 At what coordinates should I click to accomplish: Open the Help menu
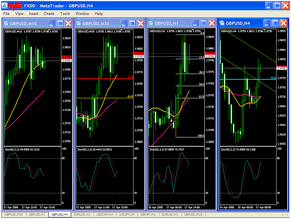[99, 14]
